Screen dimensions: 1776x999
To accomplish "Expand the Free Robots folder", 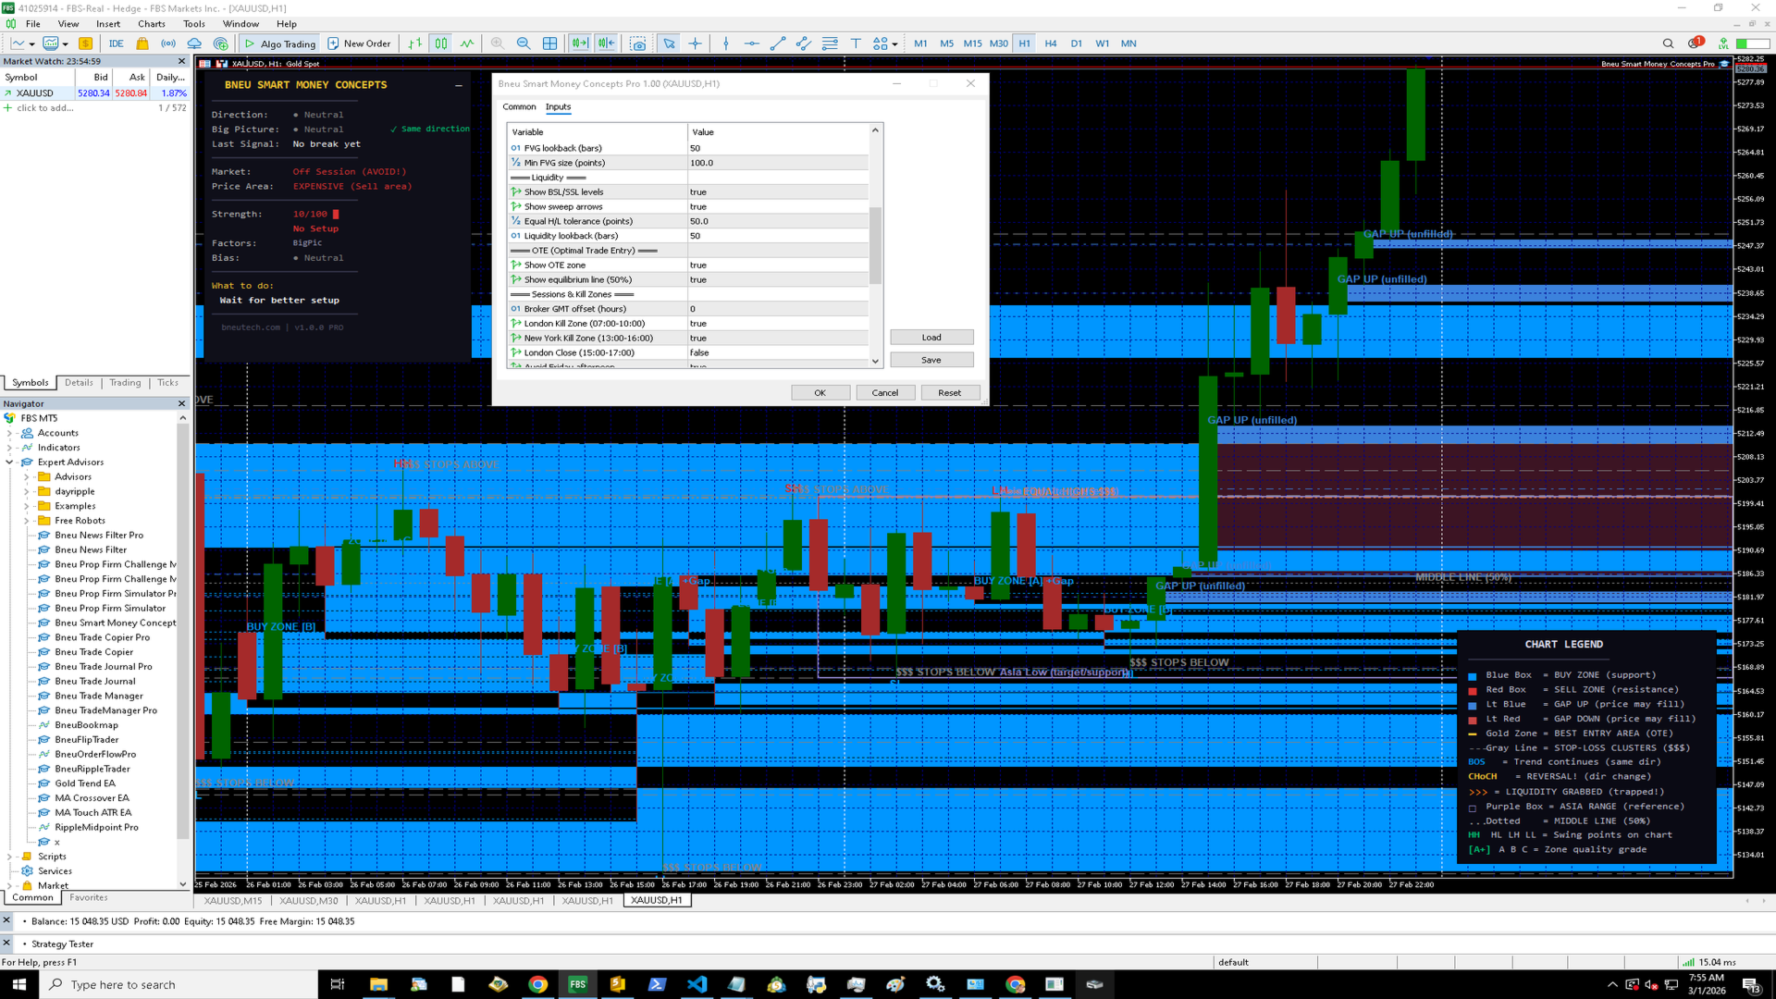I will (x=26, y=521).
